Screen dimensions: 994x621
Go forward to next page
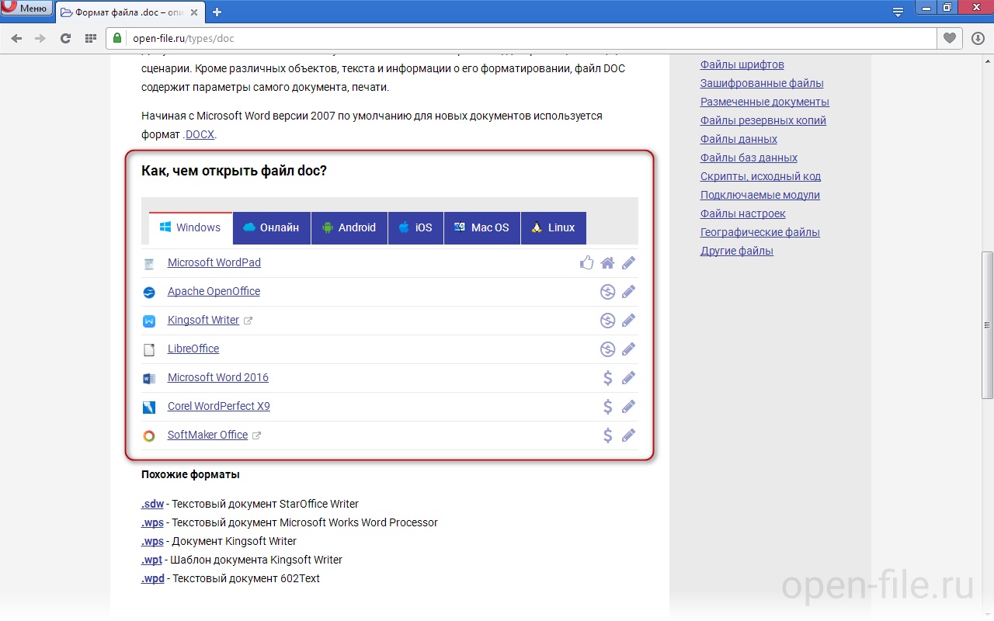coord(40,38)
